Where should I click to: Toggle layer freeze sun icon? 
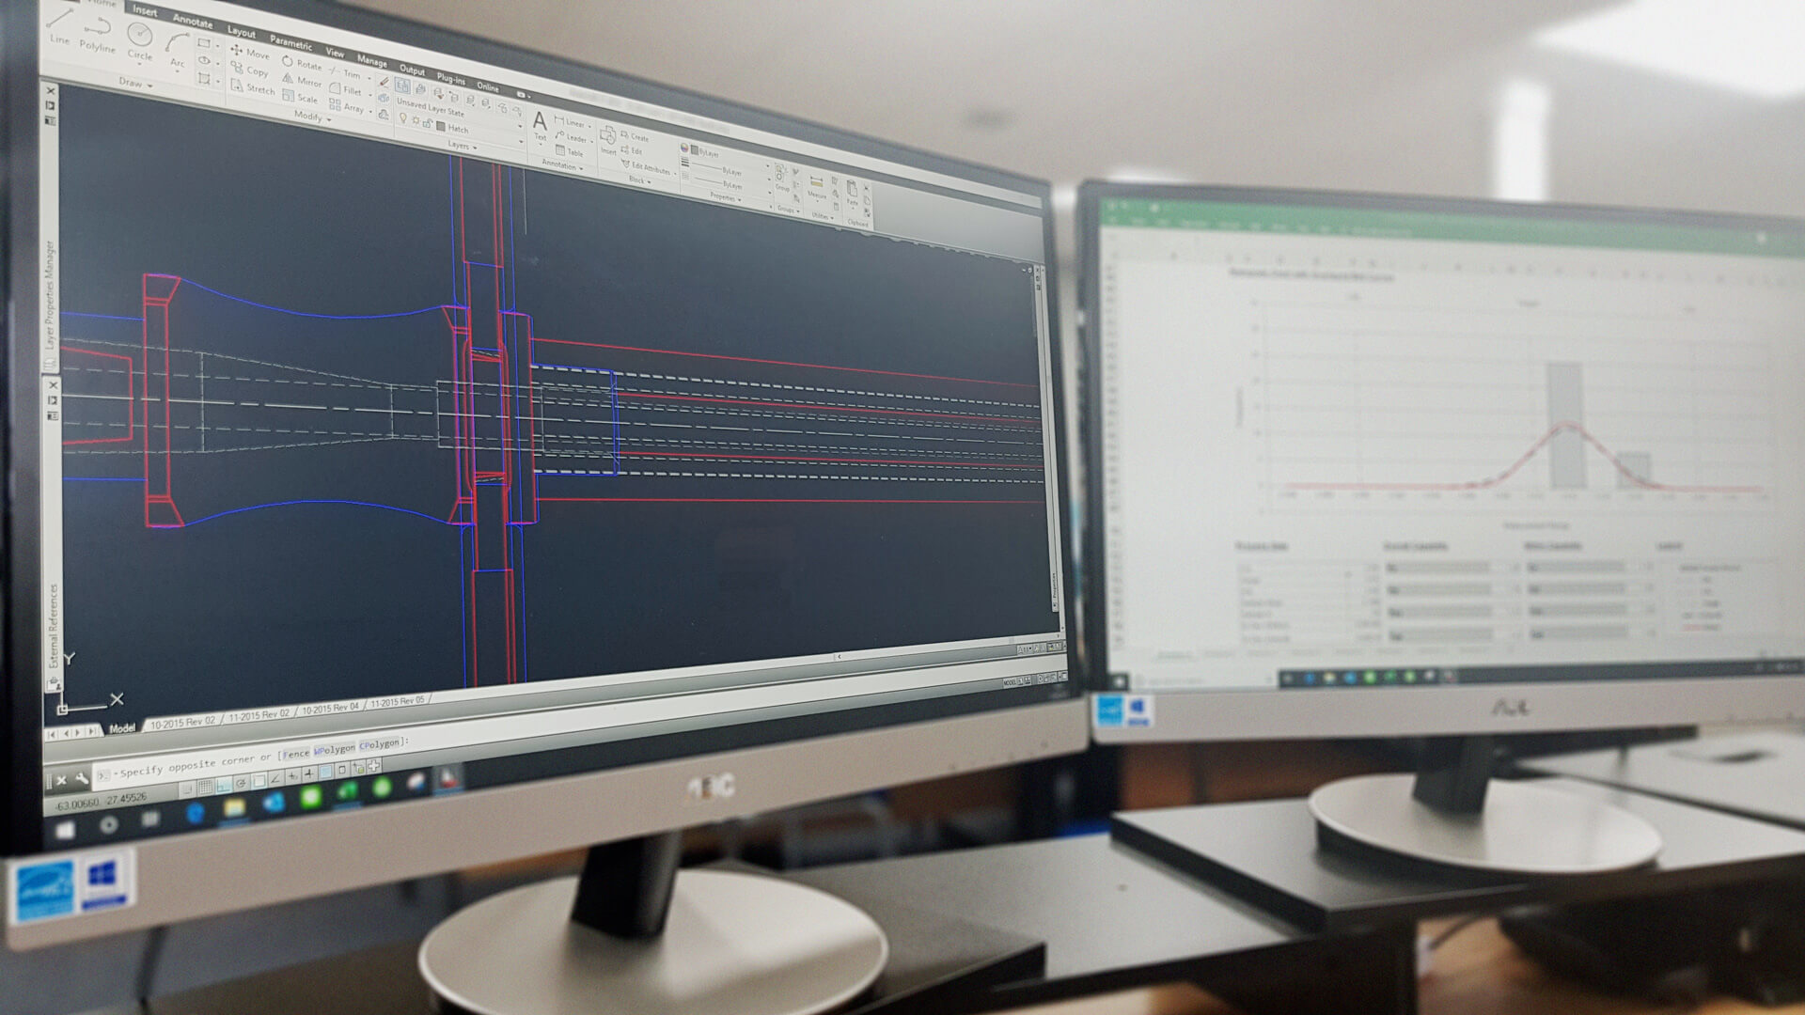tap(416, 119)
